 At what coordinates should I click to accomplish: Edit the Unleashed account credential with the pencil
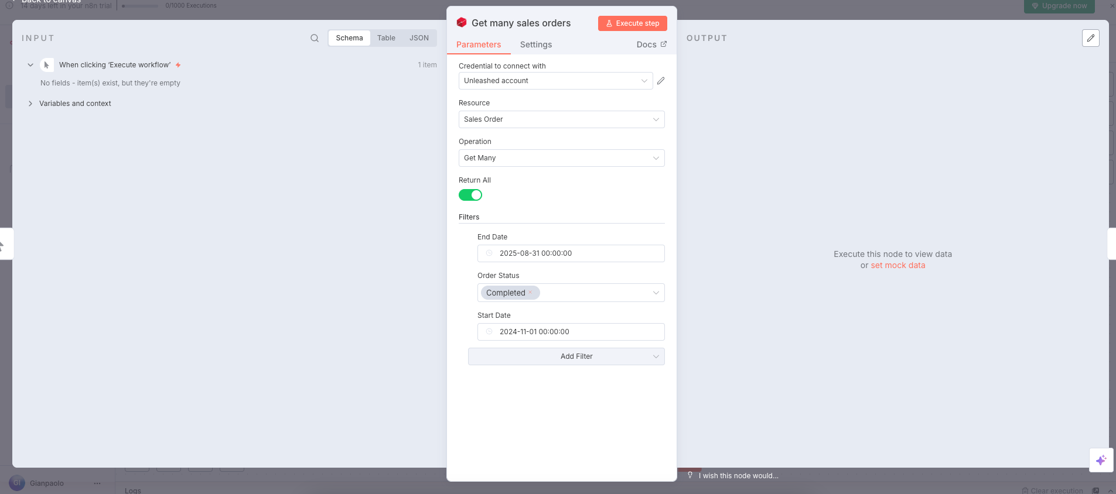pyautogui.click(x=661, y=81)
